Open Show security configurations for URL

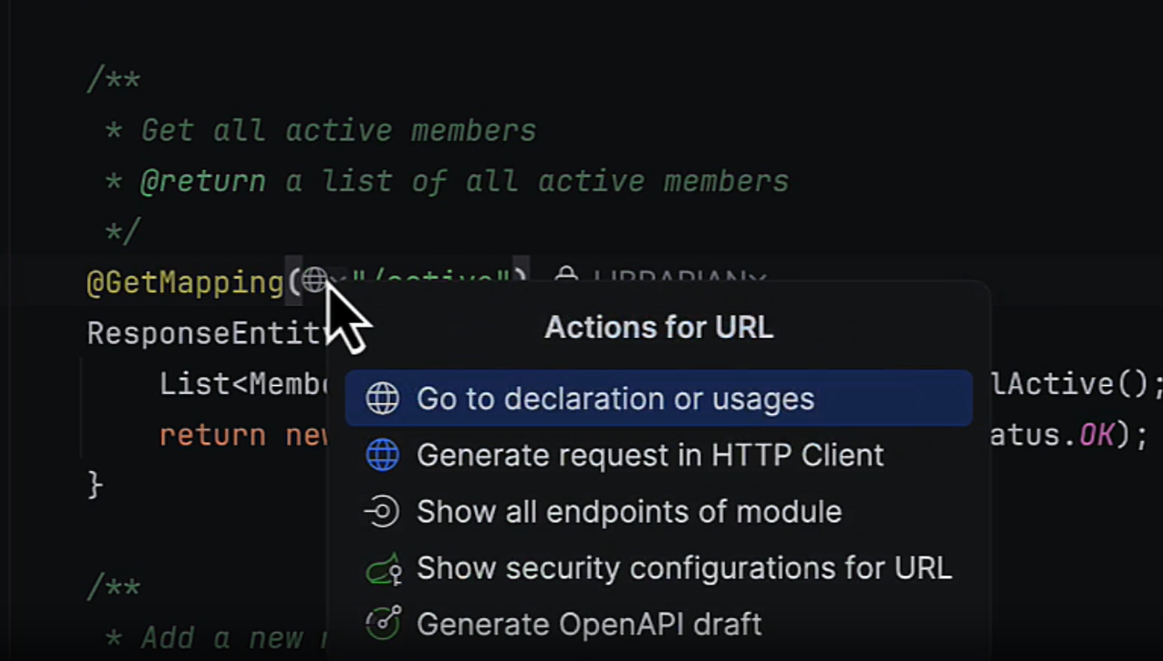coord(659,568)
